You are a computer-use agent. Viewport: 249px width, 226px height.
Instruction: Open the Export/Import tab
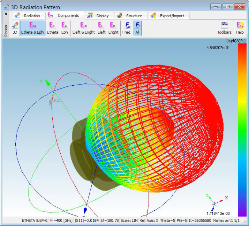169,16
